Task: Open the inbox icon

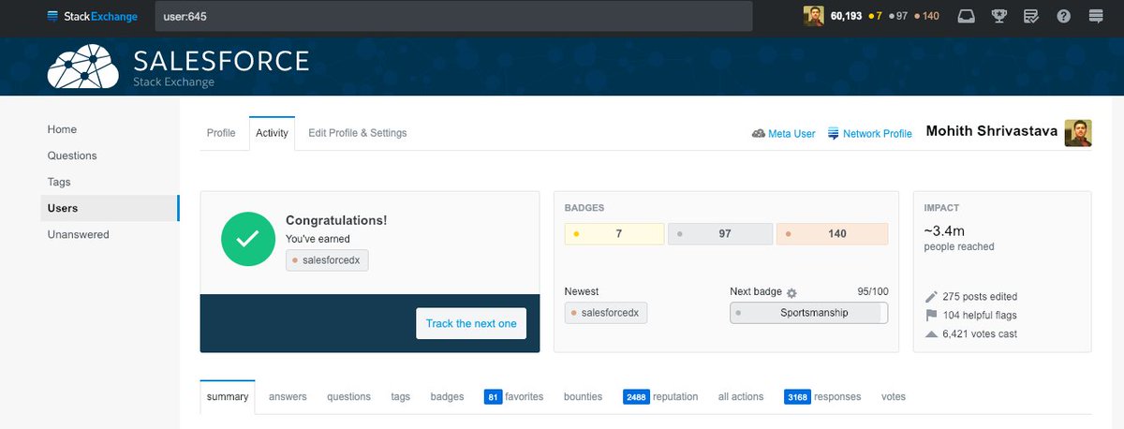Action: [x=968, y=16]
